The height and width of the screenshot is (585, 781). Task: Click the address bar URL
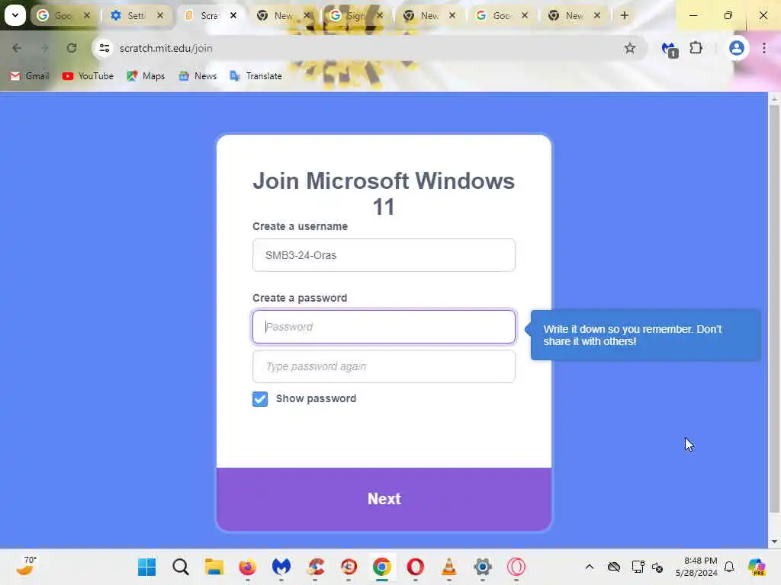[166, 48]
